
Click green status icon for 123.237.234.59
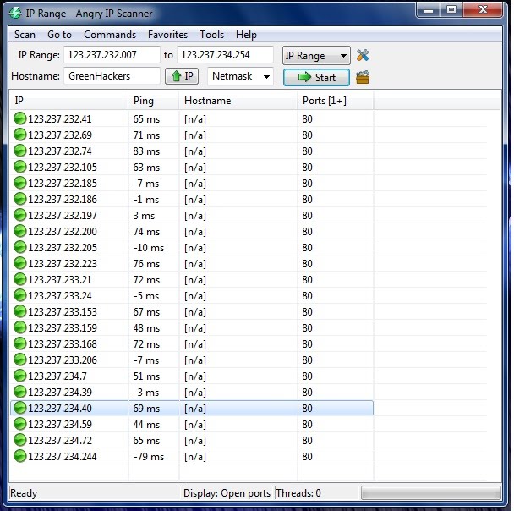pos(20,424)
